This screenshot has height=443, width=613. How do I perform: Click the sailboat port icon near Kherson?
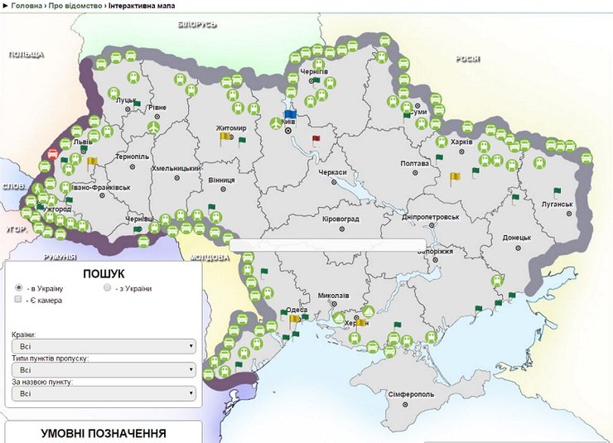pyautogui.click(x=338, y=317)
